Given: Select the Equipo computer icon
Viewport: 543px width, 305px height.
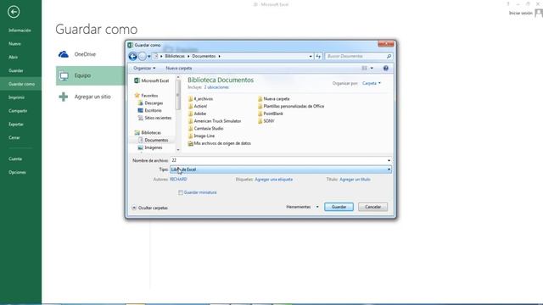Looking at the screenshot, I should pyautogui.click(x=64, y=75).
